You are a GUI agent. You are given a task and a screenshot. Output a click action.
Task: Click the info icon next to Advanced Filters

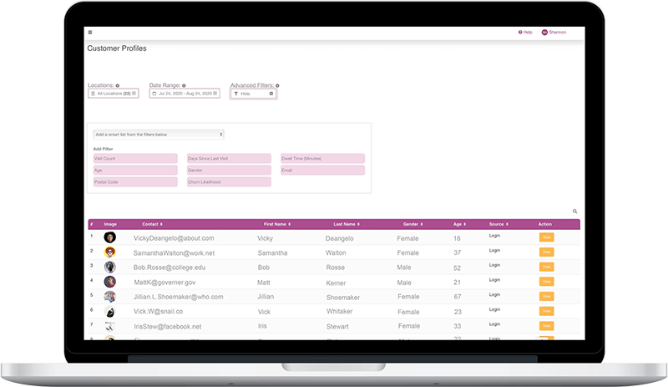277,85
